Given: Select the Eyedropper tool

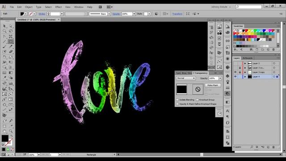Looking at the screenshot, I should point(4,78).
